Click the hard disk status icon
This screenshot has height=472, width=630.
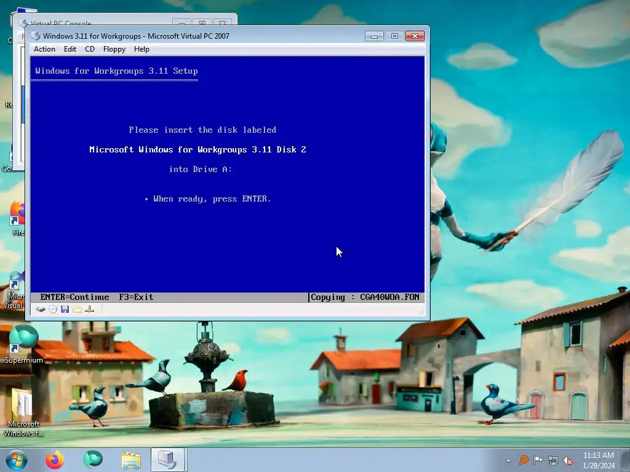pos(40,310)
